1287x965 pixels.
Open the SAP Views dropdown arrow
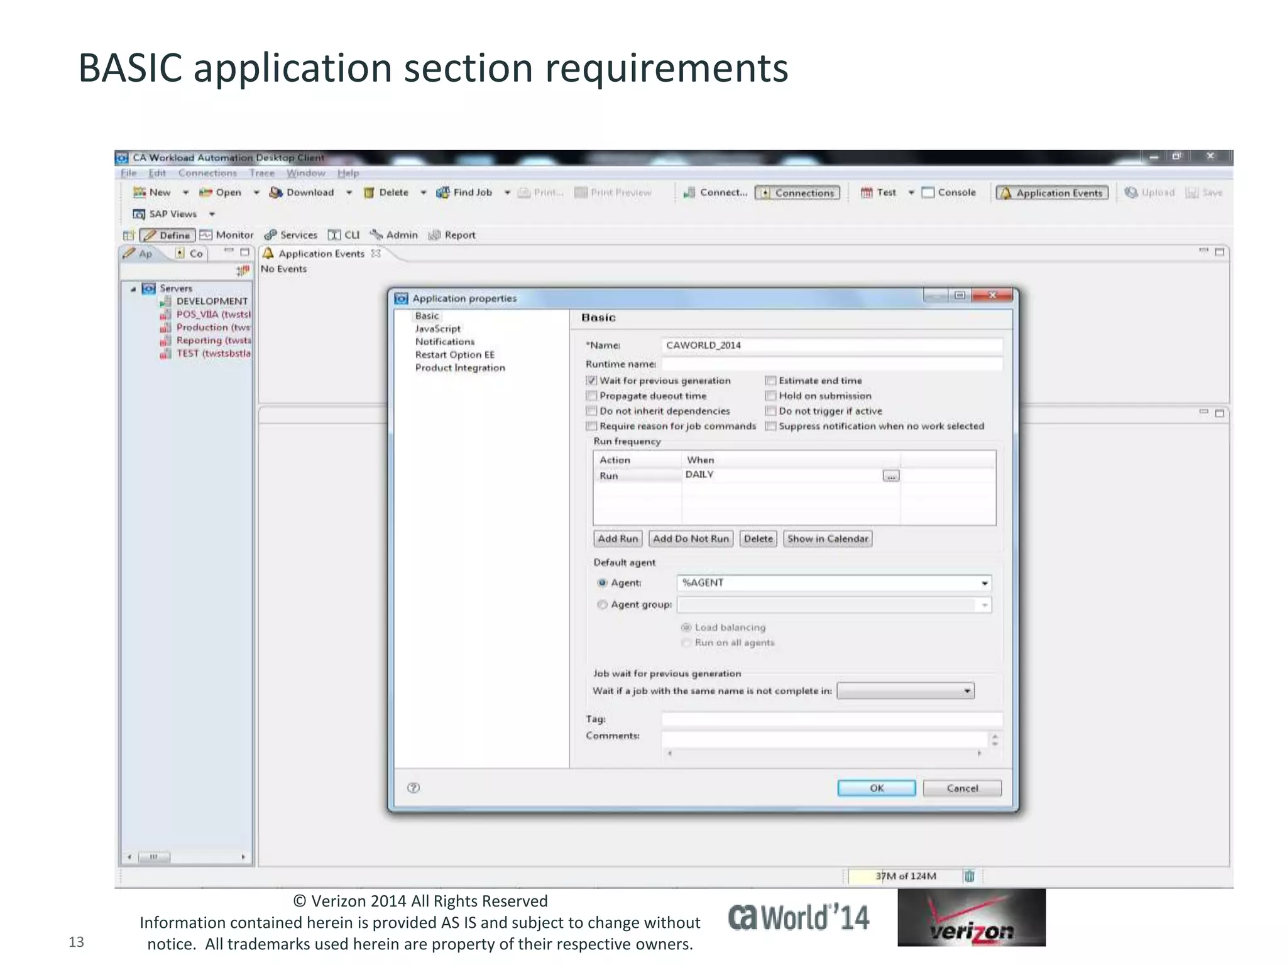coord(212,214)
